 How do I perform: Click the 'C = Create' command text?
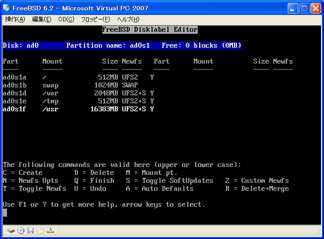click(23, 173)
